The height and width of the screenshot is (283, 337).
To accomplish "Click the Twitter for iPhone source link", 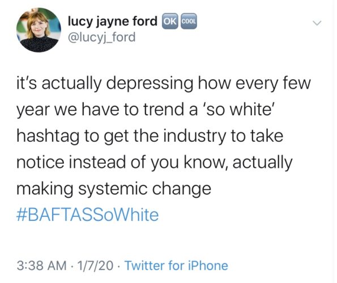I will pos(176,265).
